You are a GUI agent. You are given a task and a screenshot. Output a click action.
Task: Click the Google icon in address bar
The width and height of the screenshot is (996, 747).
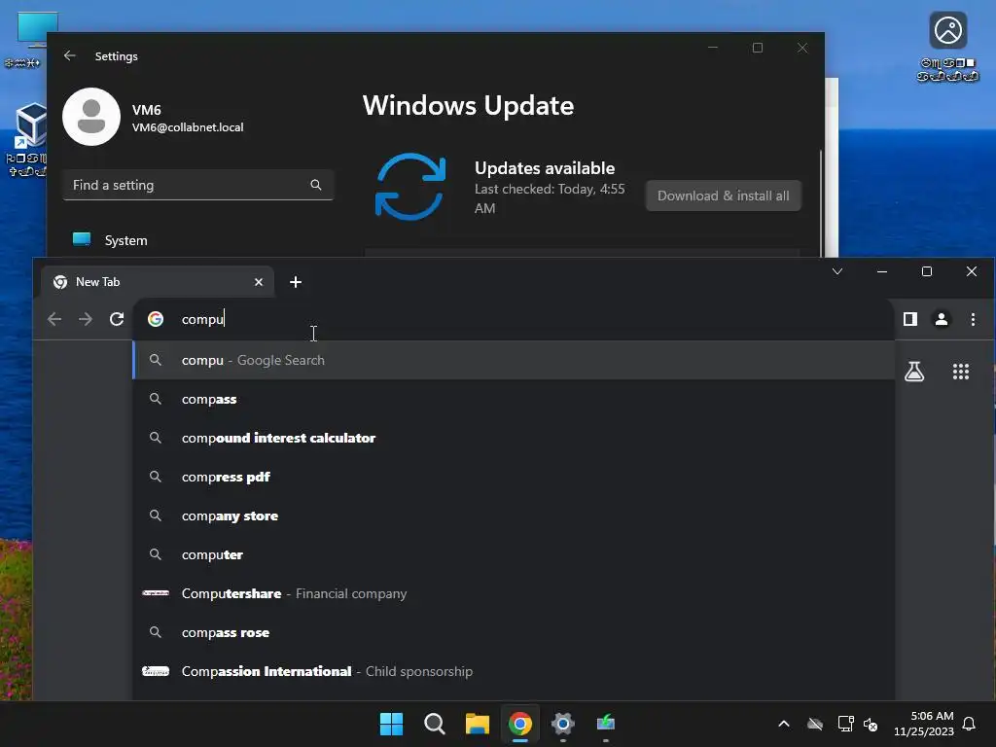point(156,319)
